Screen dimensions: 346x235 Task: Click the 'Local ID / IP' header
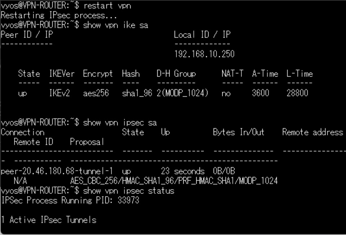pyautogui.click(x=202, y=34)
